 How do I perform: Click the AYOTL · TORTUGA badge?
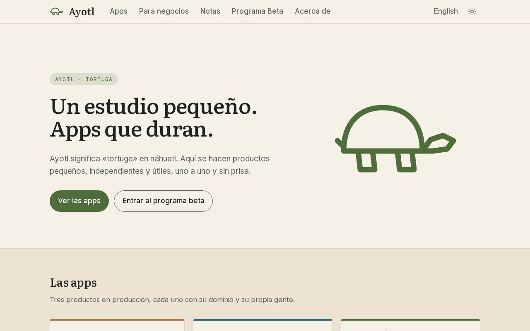coord(84,79)
